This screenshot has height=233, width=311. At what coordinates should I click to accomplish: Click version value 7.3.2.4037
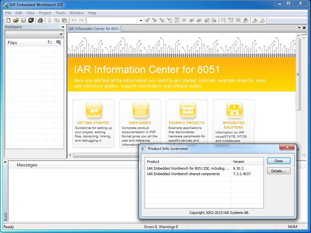click(242, 174)
